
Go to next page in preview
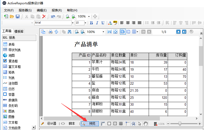pos(178,32)
